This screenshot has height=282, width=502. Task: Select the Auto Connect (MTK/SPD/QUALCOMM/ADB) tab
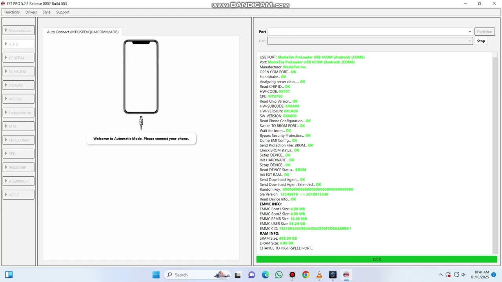click(x=83, y=32)
